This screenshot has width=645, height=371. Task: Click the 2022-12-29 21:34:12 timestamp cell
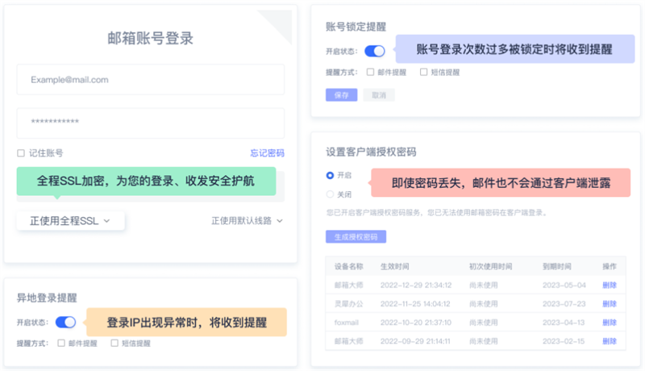click(x=416, y=285)
